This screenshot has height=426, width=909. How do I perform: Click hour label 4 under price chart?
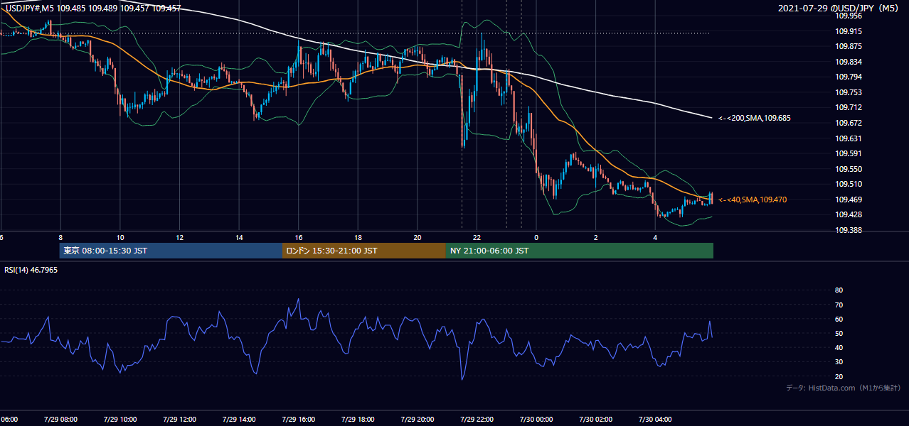pos(655,238)
